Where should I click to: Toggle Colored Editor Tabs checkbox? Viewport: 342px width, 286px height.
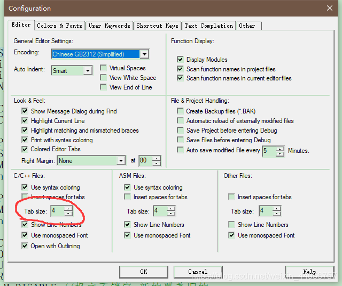point(25,149)
